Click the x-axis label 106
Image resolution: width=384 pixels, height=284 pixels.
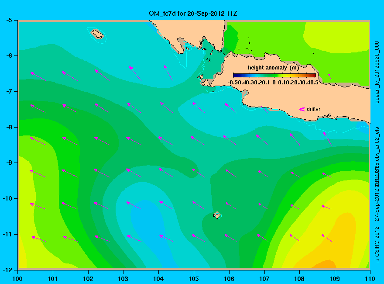pos(229,279)
